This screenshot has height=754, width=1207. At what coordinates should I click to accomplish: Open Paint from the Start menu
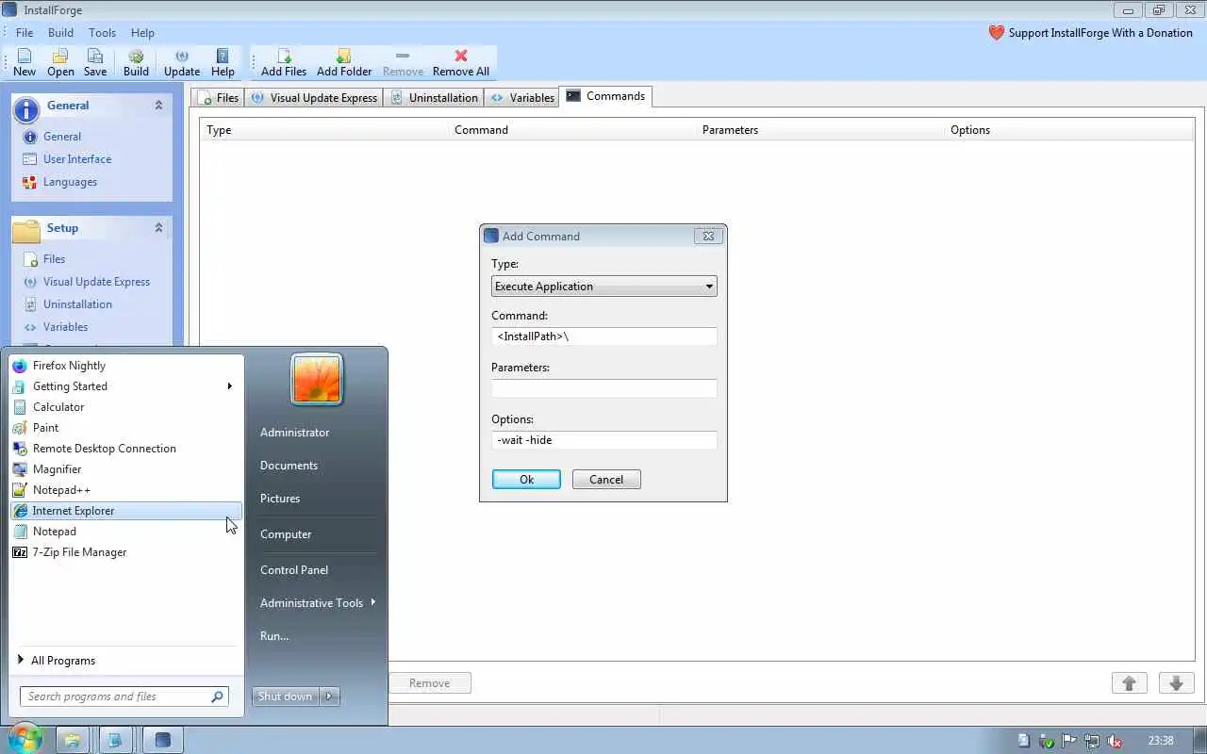(125, 428)
